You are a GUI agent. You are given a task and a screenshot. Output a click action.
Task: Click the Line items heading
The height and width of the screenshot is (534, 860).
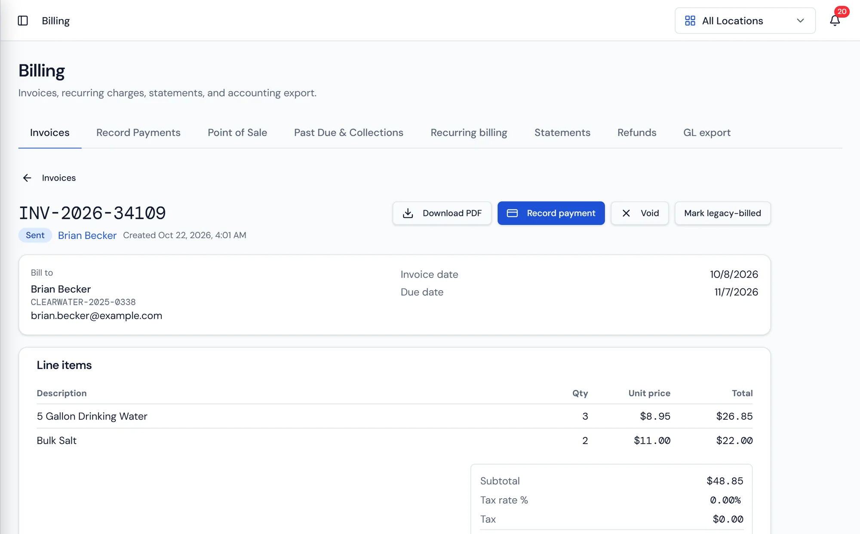[x=64, y=365]
